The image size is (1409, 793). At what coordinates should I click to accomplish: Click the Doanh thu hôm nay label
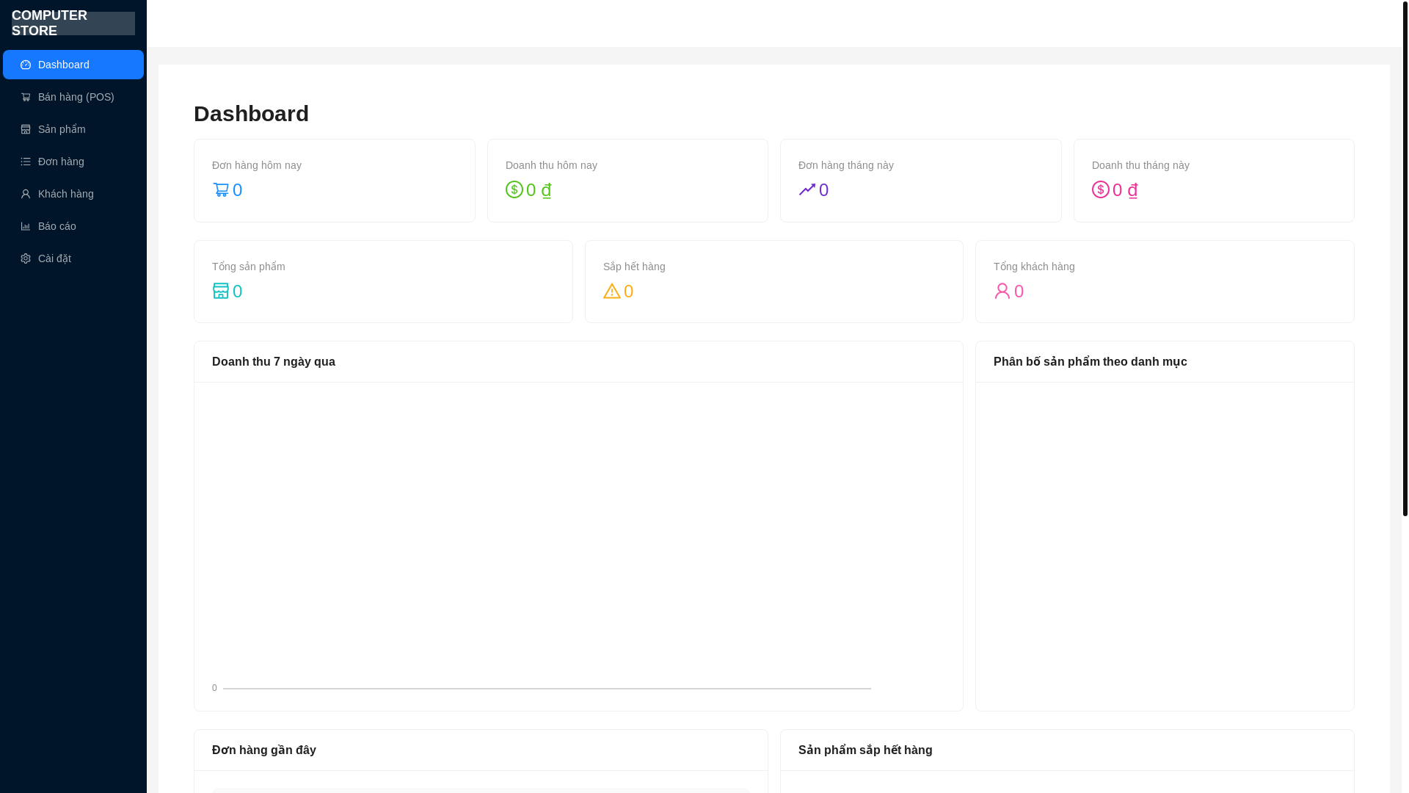[551, 165]
